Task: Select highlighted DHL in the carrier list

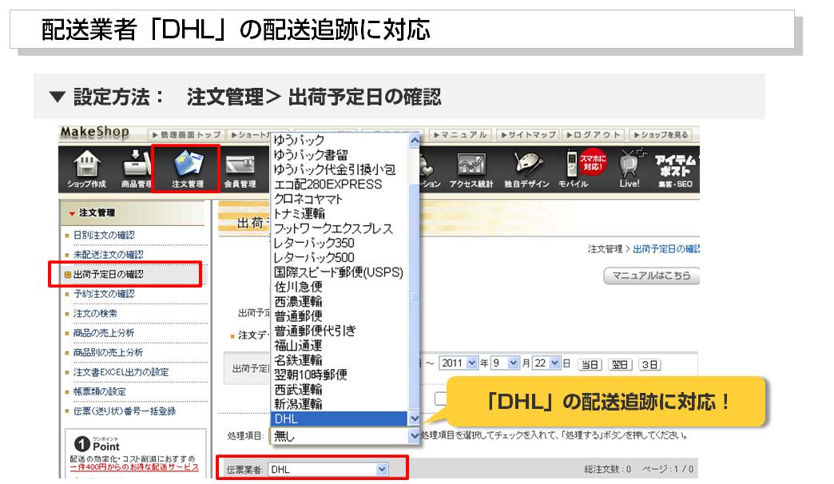Action: [340, 419]
